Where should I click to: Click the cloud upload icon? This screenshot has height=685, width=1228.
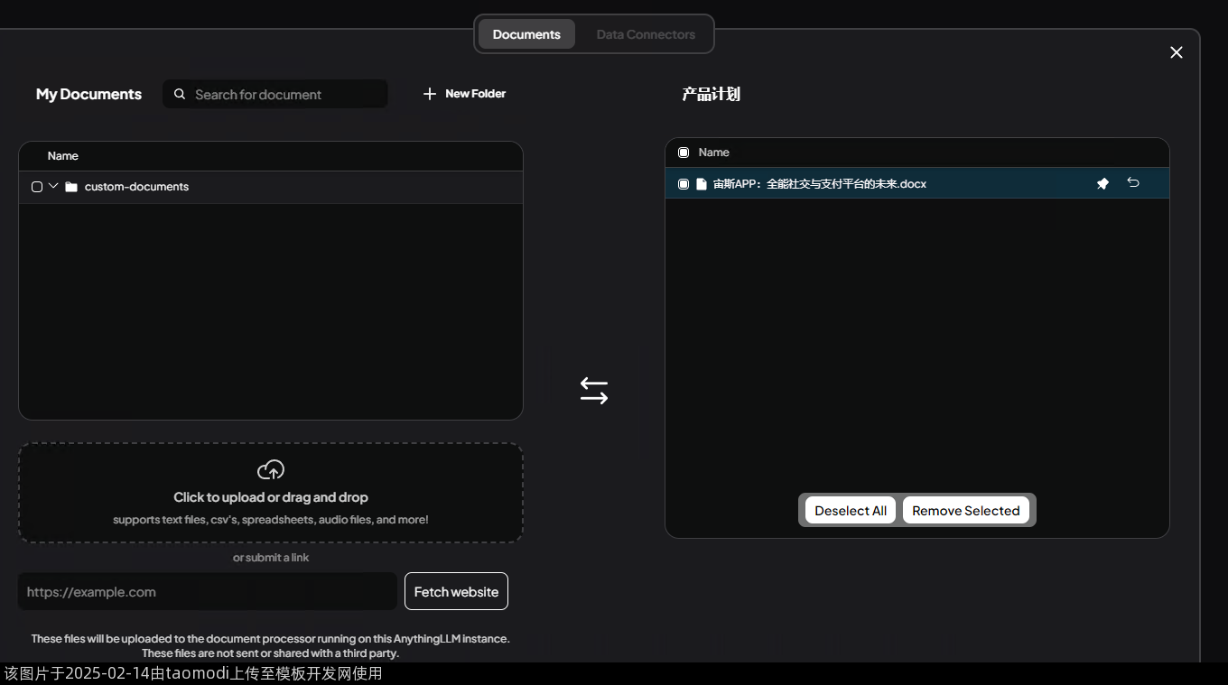[x=271, y=470]
